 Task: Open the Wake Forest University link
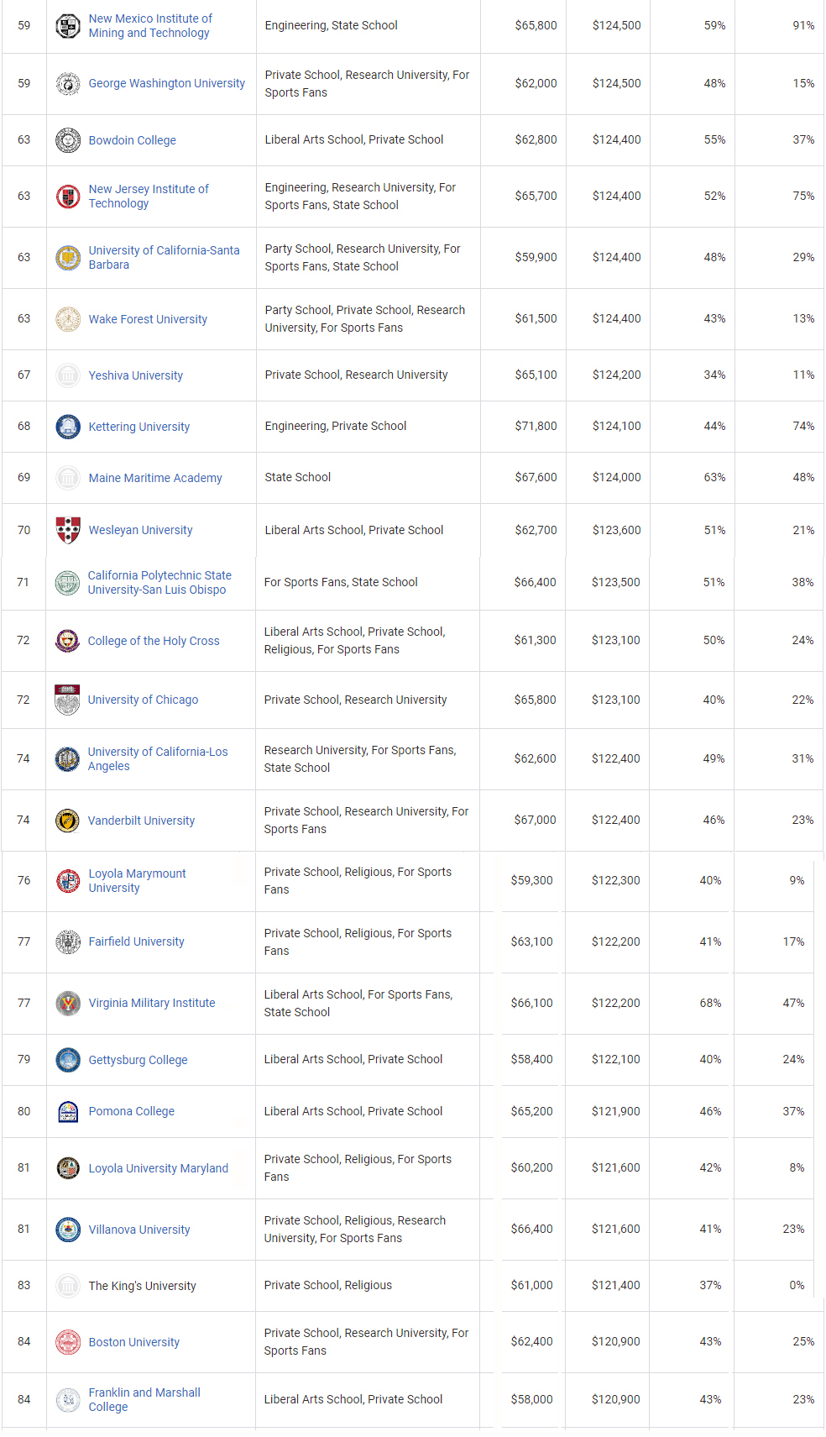click(148, 319)
